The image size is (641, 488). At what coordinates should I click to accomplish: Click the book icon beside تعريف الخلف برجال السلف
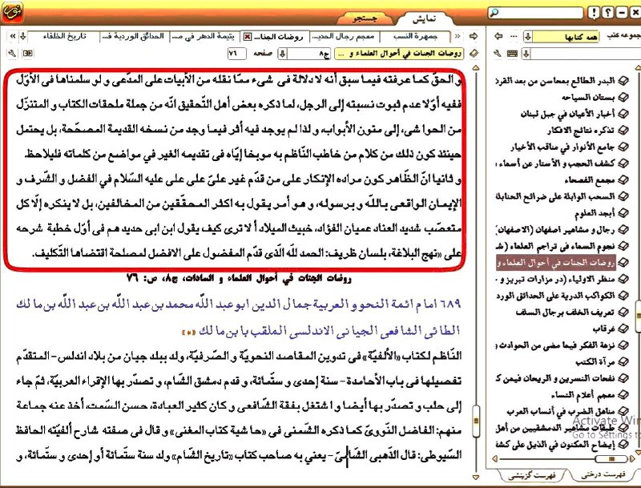click(x=623, y=313)
